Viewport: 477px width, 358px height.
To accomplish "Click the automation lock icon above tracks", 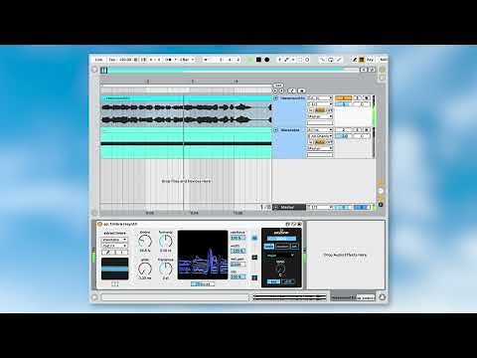I will pos(292,90).
